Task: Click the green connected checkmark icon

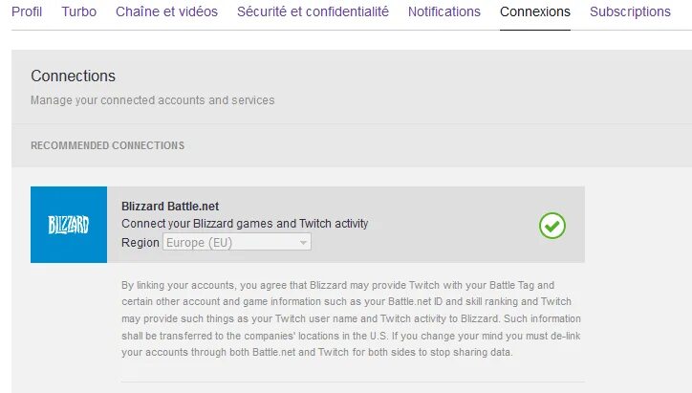Action: click(x=552, y=226)
